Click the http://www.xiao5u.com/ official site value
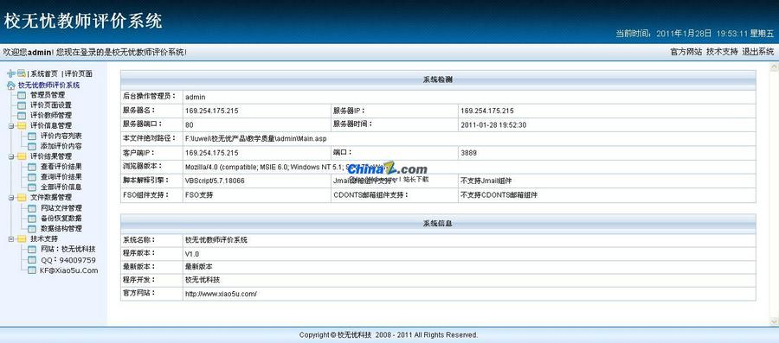The width and height of the screenshot is (779, 343). point(221,294)
